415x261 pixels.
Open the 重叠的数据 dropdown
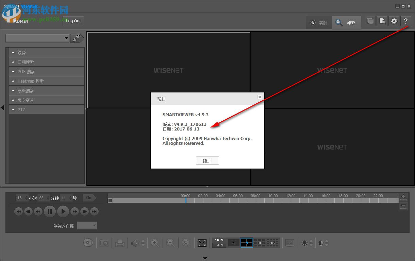(x=87, y=225)
